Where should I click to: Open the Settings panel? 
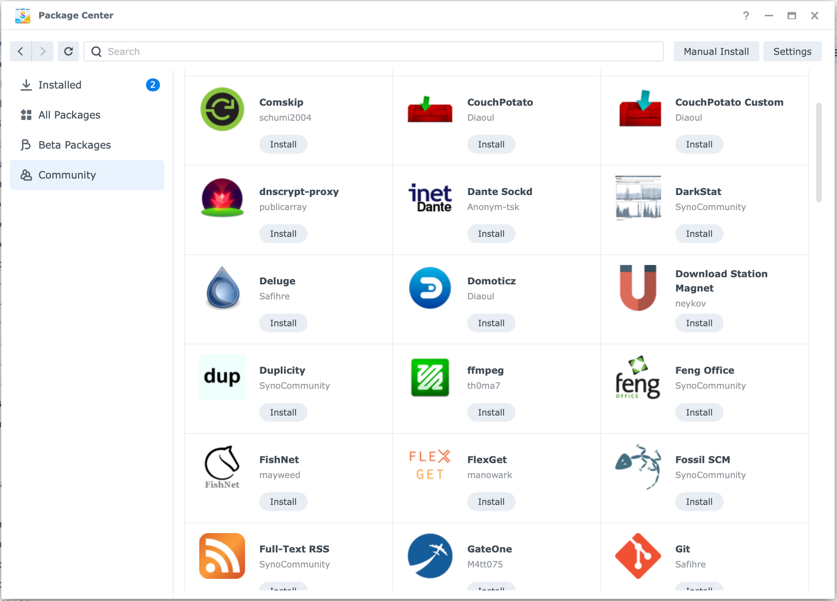coord(791,51)
